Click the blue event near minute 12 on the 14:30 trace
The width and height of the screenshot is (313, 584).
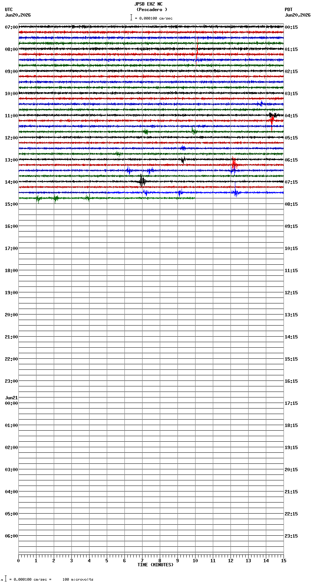click(236, 192)
